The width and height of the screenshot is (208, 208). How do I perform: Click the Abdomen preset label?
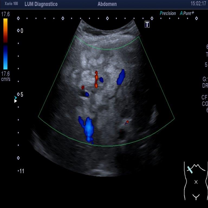coord(107,4)
